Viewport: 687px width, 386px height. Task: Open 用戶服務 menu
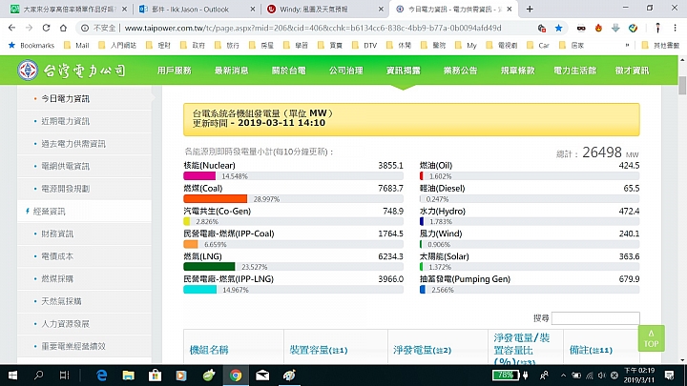(x=175, y=71)
